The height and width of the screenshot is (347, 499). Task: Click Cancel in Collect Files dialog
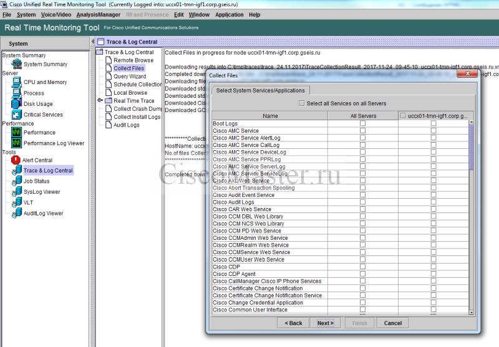tap(393, 323)
